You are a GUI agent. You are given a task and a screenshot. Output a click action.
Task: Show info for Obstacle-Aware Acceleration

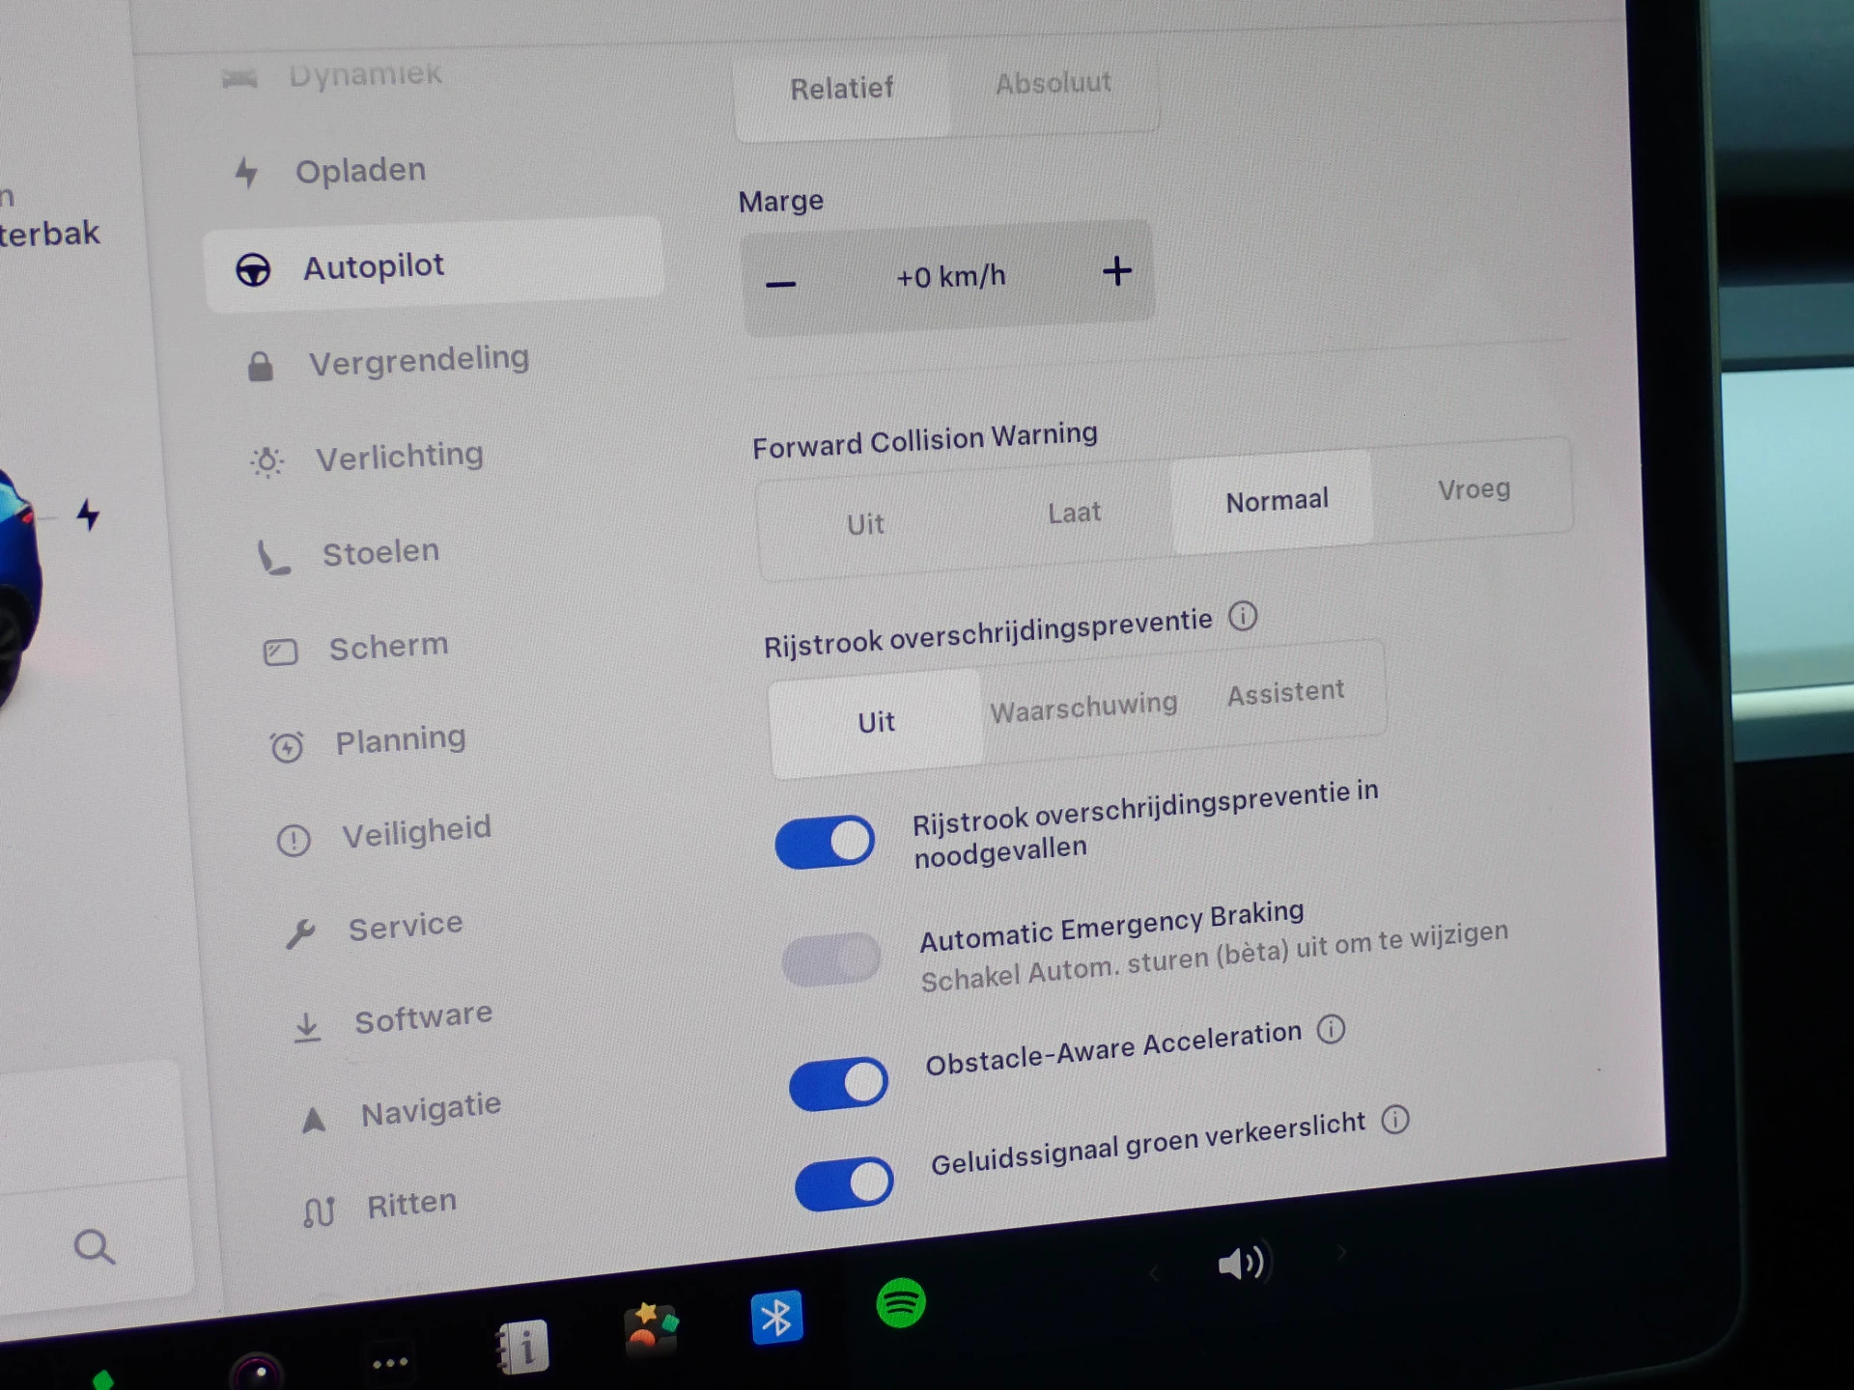point(1331,1029)
